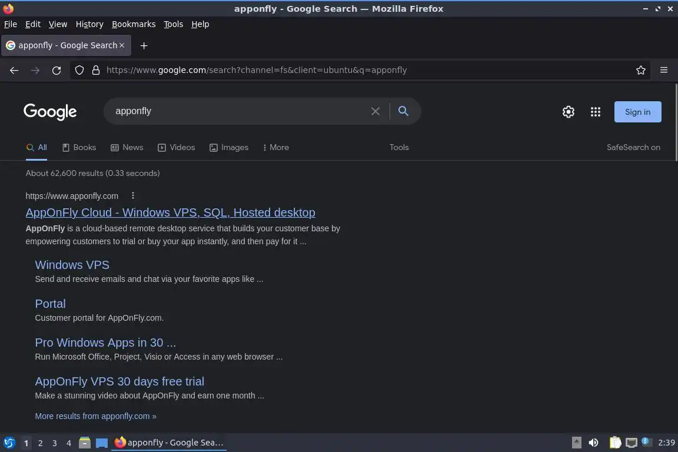Switch to News results
Image resolution: width=678 pixels, height=452 pixels.
(x=127, y=148)
